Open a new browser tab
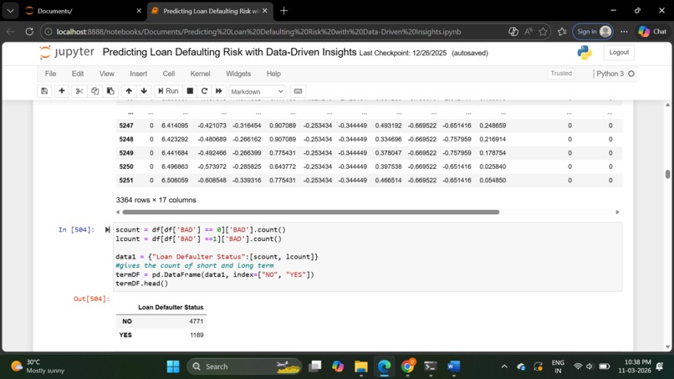 click(x=283, y=11)
